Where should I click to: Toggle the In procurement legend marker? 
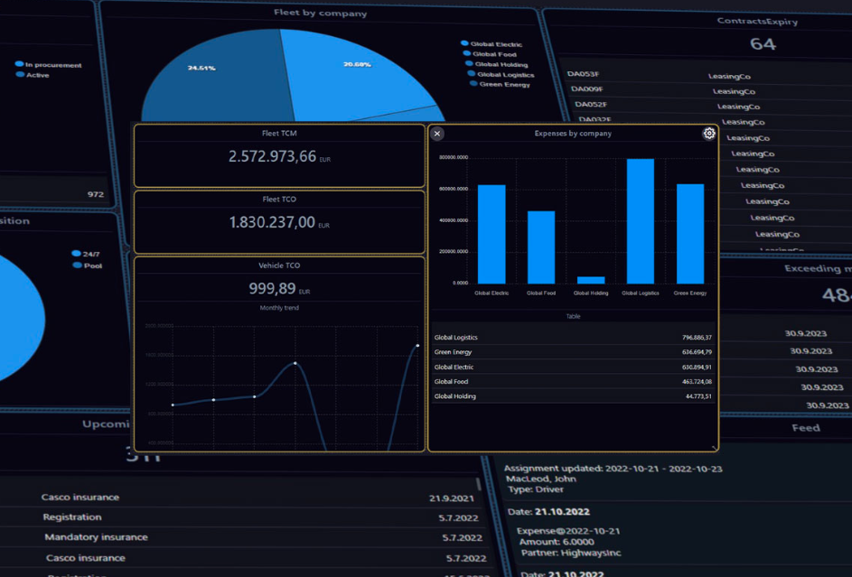click(19, 64)
